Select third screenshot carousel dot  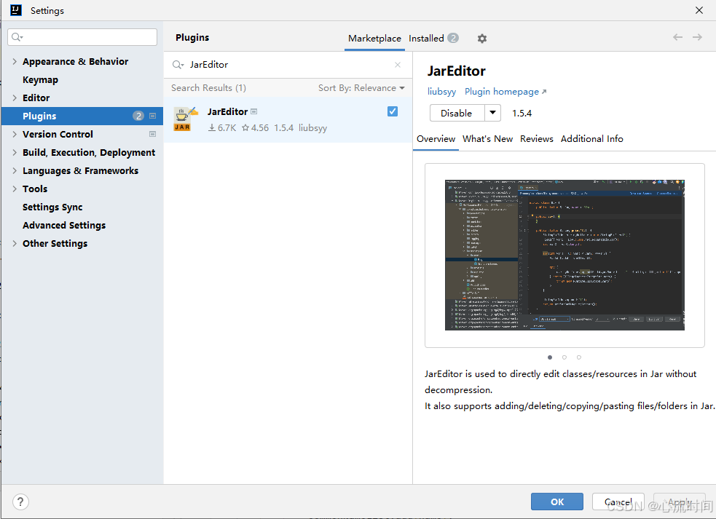tap(579, 357)
